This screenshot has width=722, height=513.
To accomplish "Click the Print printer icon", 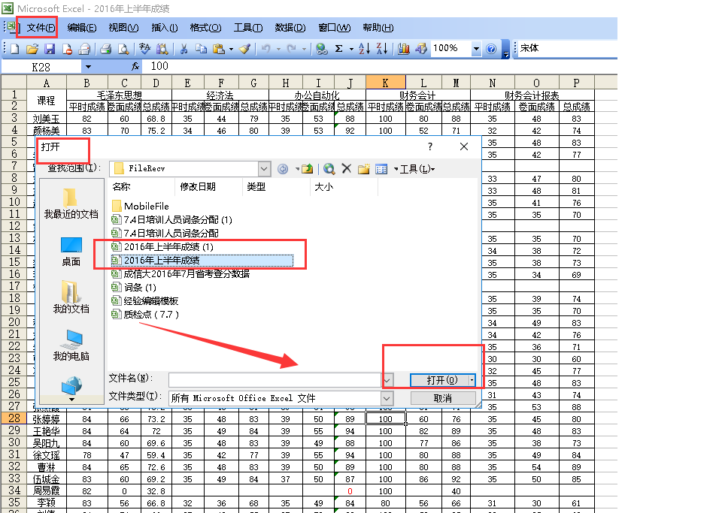I will tap(106, 49).
